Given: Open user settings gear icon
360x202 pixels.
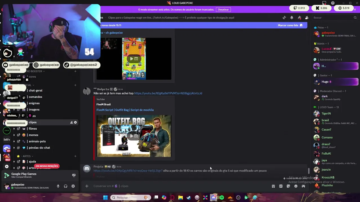Looking at the screenshot, I should 73,186.
